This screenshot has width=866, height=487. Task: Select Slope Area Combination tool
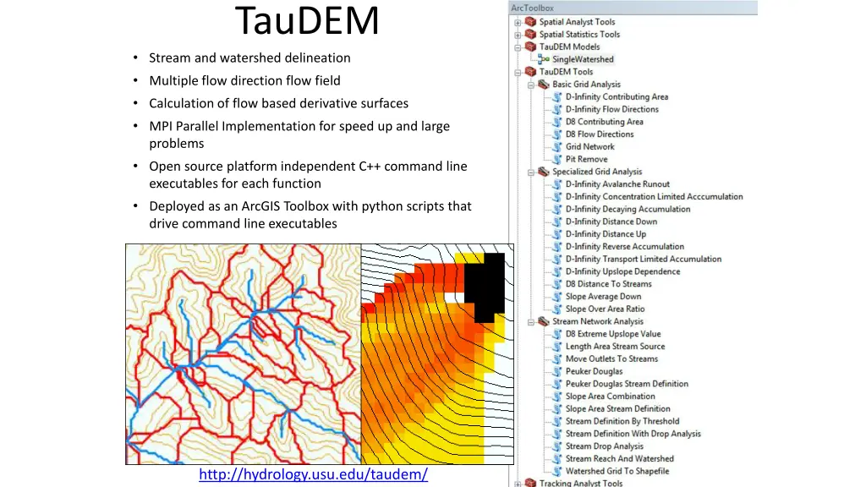tap(610, 397)
